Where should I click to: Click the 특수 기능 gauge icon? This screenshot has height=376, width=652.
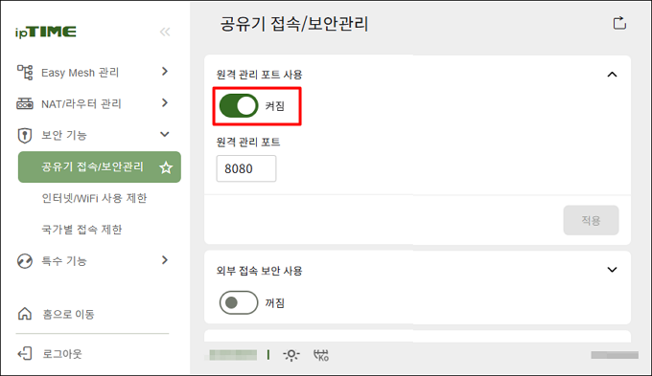[x=25, y=261]
